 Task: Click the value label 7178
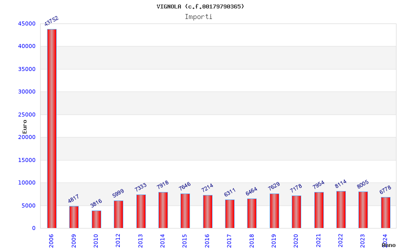point(296,188)
